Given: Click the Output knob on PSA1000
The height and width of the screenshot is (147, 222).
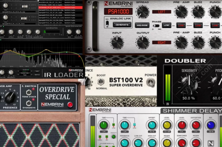Looking at the screenshot, I should (x=143, y=42).
